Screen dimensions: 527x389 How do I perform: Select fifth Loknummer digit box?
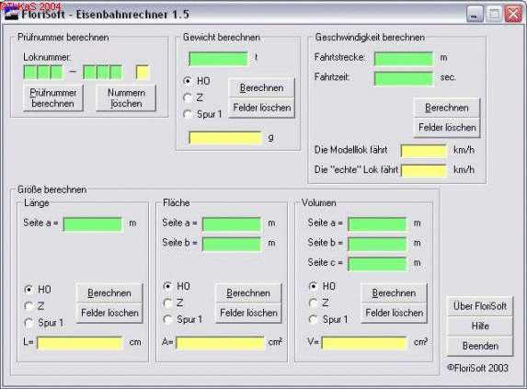[103, 73]
